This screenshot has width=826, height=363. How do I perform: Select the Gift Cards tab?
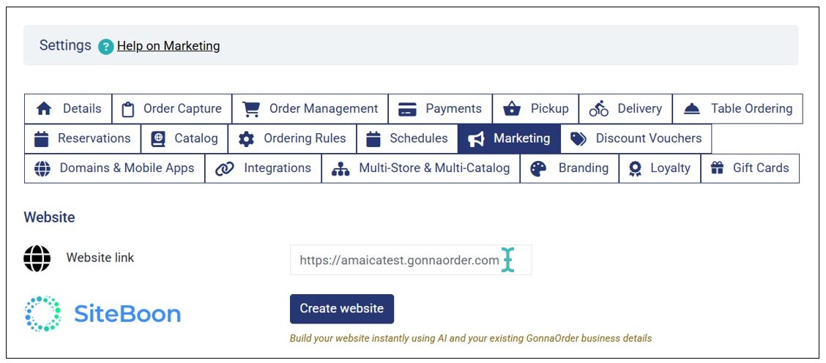750,168
